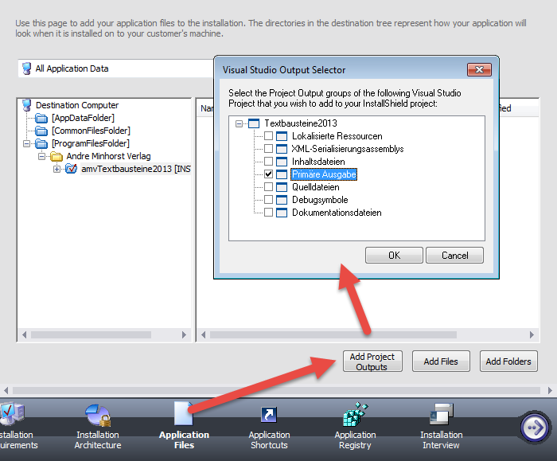Open the Application Registry step icon
The height and width of the screenshot is (461, 557).
pyautogui.click(x=355, y=414)
